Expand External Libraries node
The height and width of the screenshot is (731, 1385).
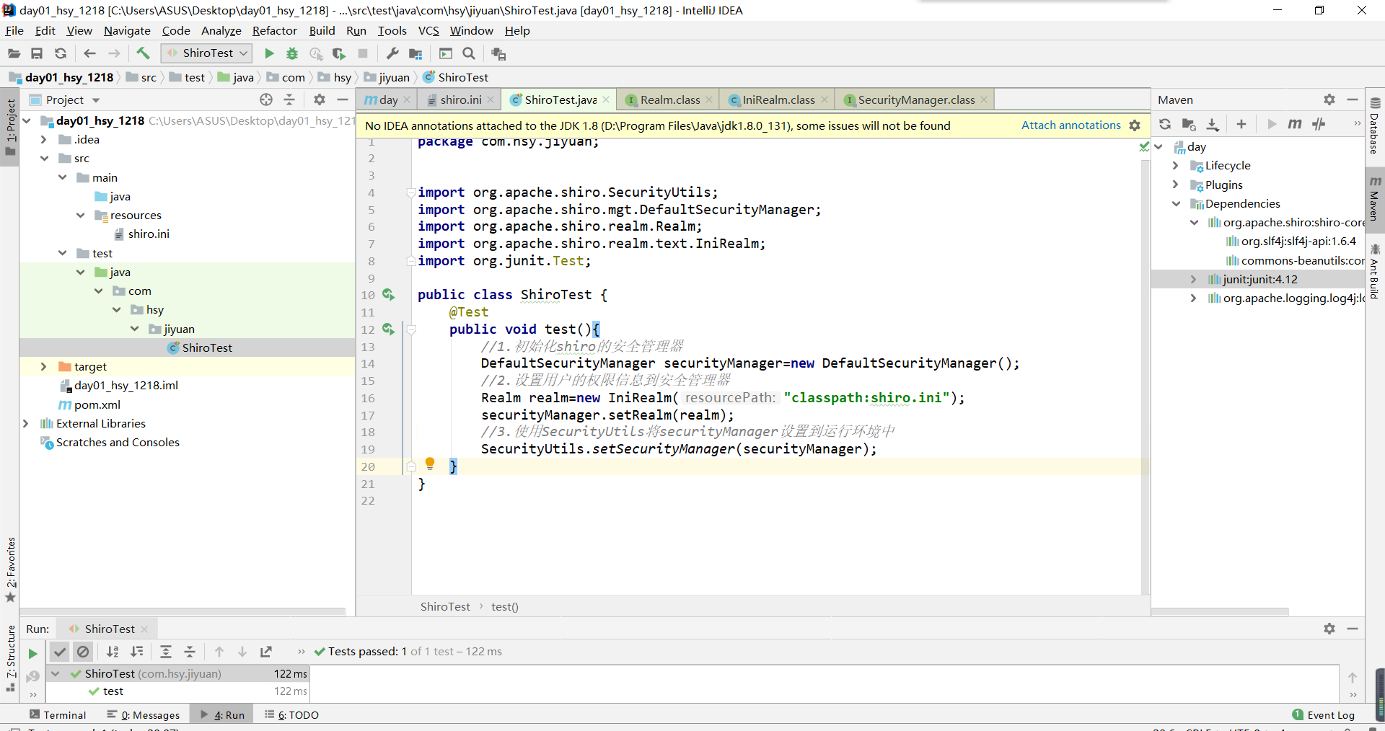pos(26,424)
